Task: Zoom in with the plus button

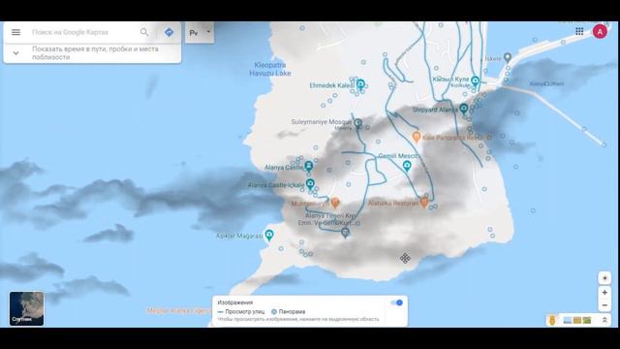Action: 604,293
